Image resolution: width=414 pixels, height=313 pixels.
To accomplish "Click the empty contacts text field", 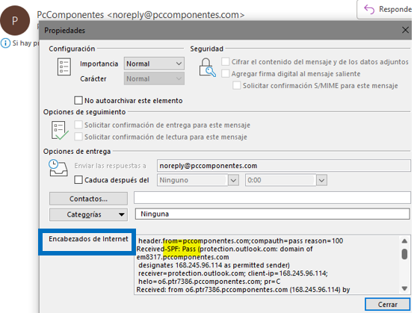I will (272, 198).
